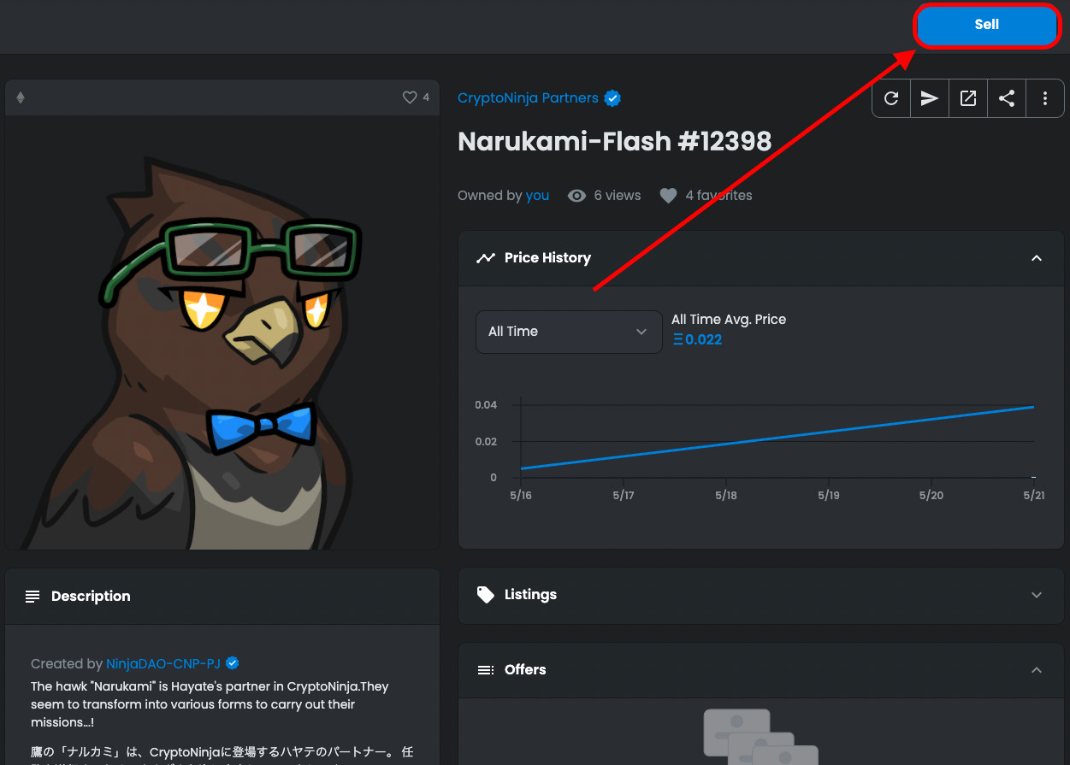
Task: Click the verified badge next to CryptoNinja Partners
Action: pos(612,98)
